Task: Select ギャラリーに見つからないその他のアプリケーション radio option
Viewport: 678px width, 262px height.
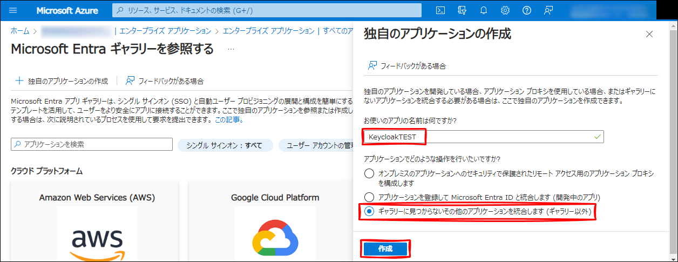Action: pyautogui.click(x=369, y=212)
